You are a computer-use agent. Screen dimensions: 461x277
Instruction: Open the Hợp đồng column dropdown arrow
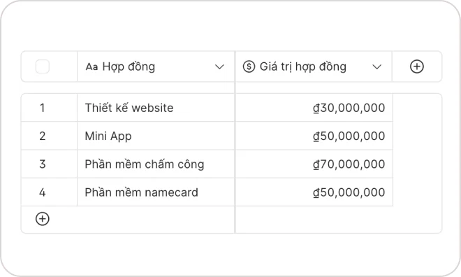219,67
